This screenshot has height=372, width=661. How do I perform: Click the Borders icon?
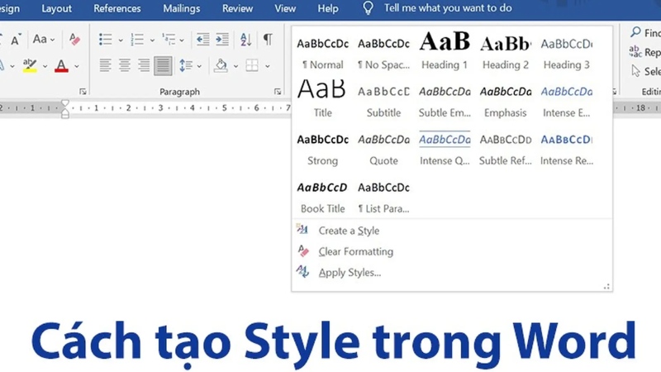click(252, 65)
